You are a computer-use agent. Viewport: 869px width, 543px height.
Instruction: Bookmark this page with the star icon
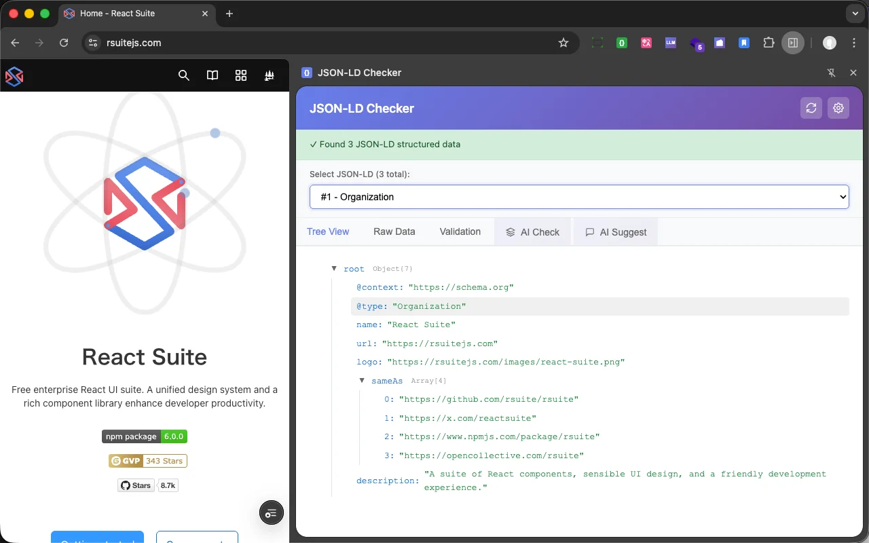(x=563, y=43)
